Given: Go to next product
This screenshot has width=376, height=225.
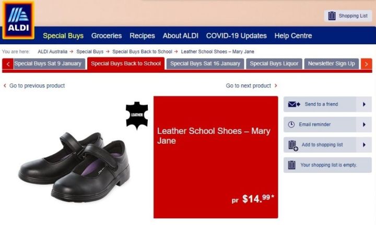Looking at the screenshot, I should [x=251, y=85].
